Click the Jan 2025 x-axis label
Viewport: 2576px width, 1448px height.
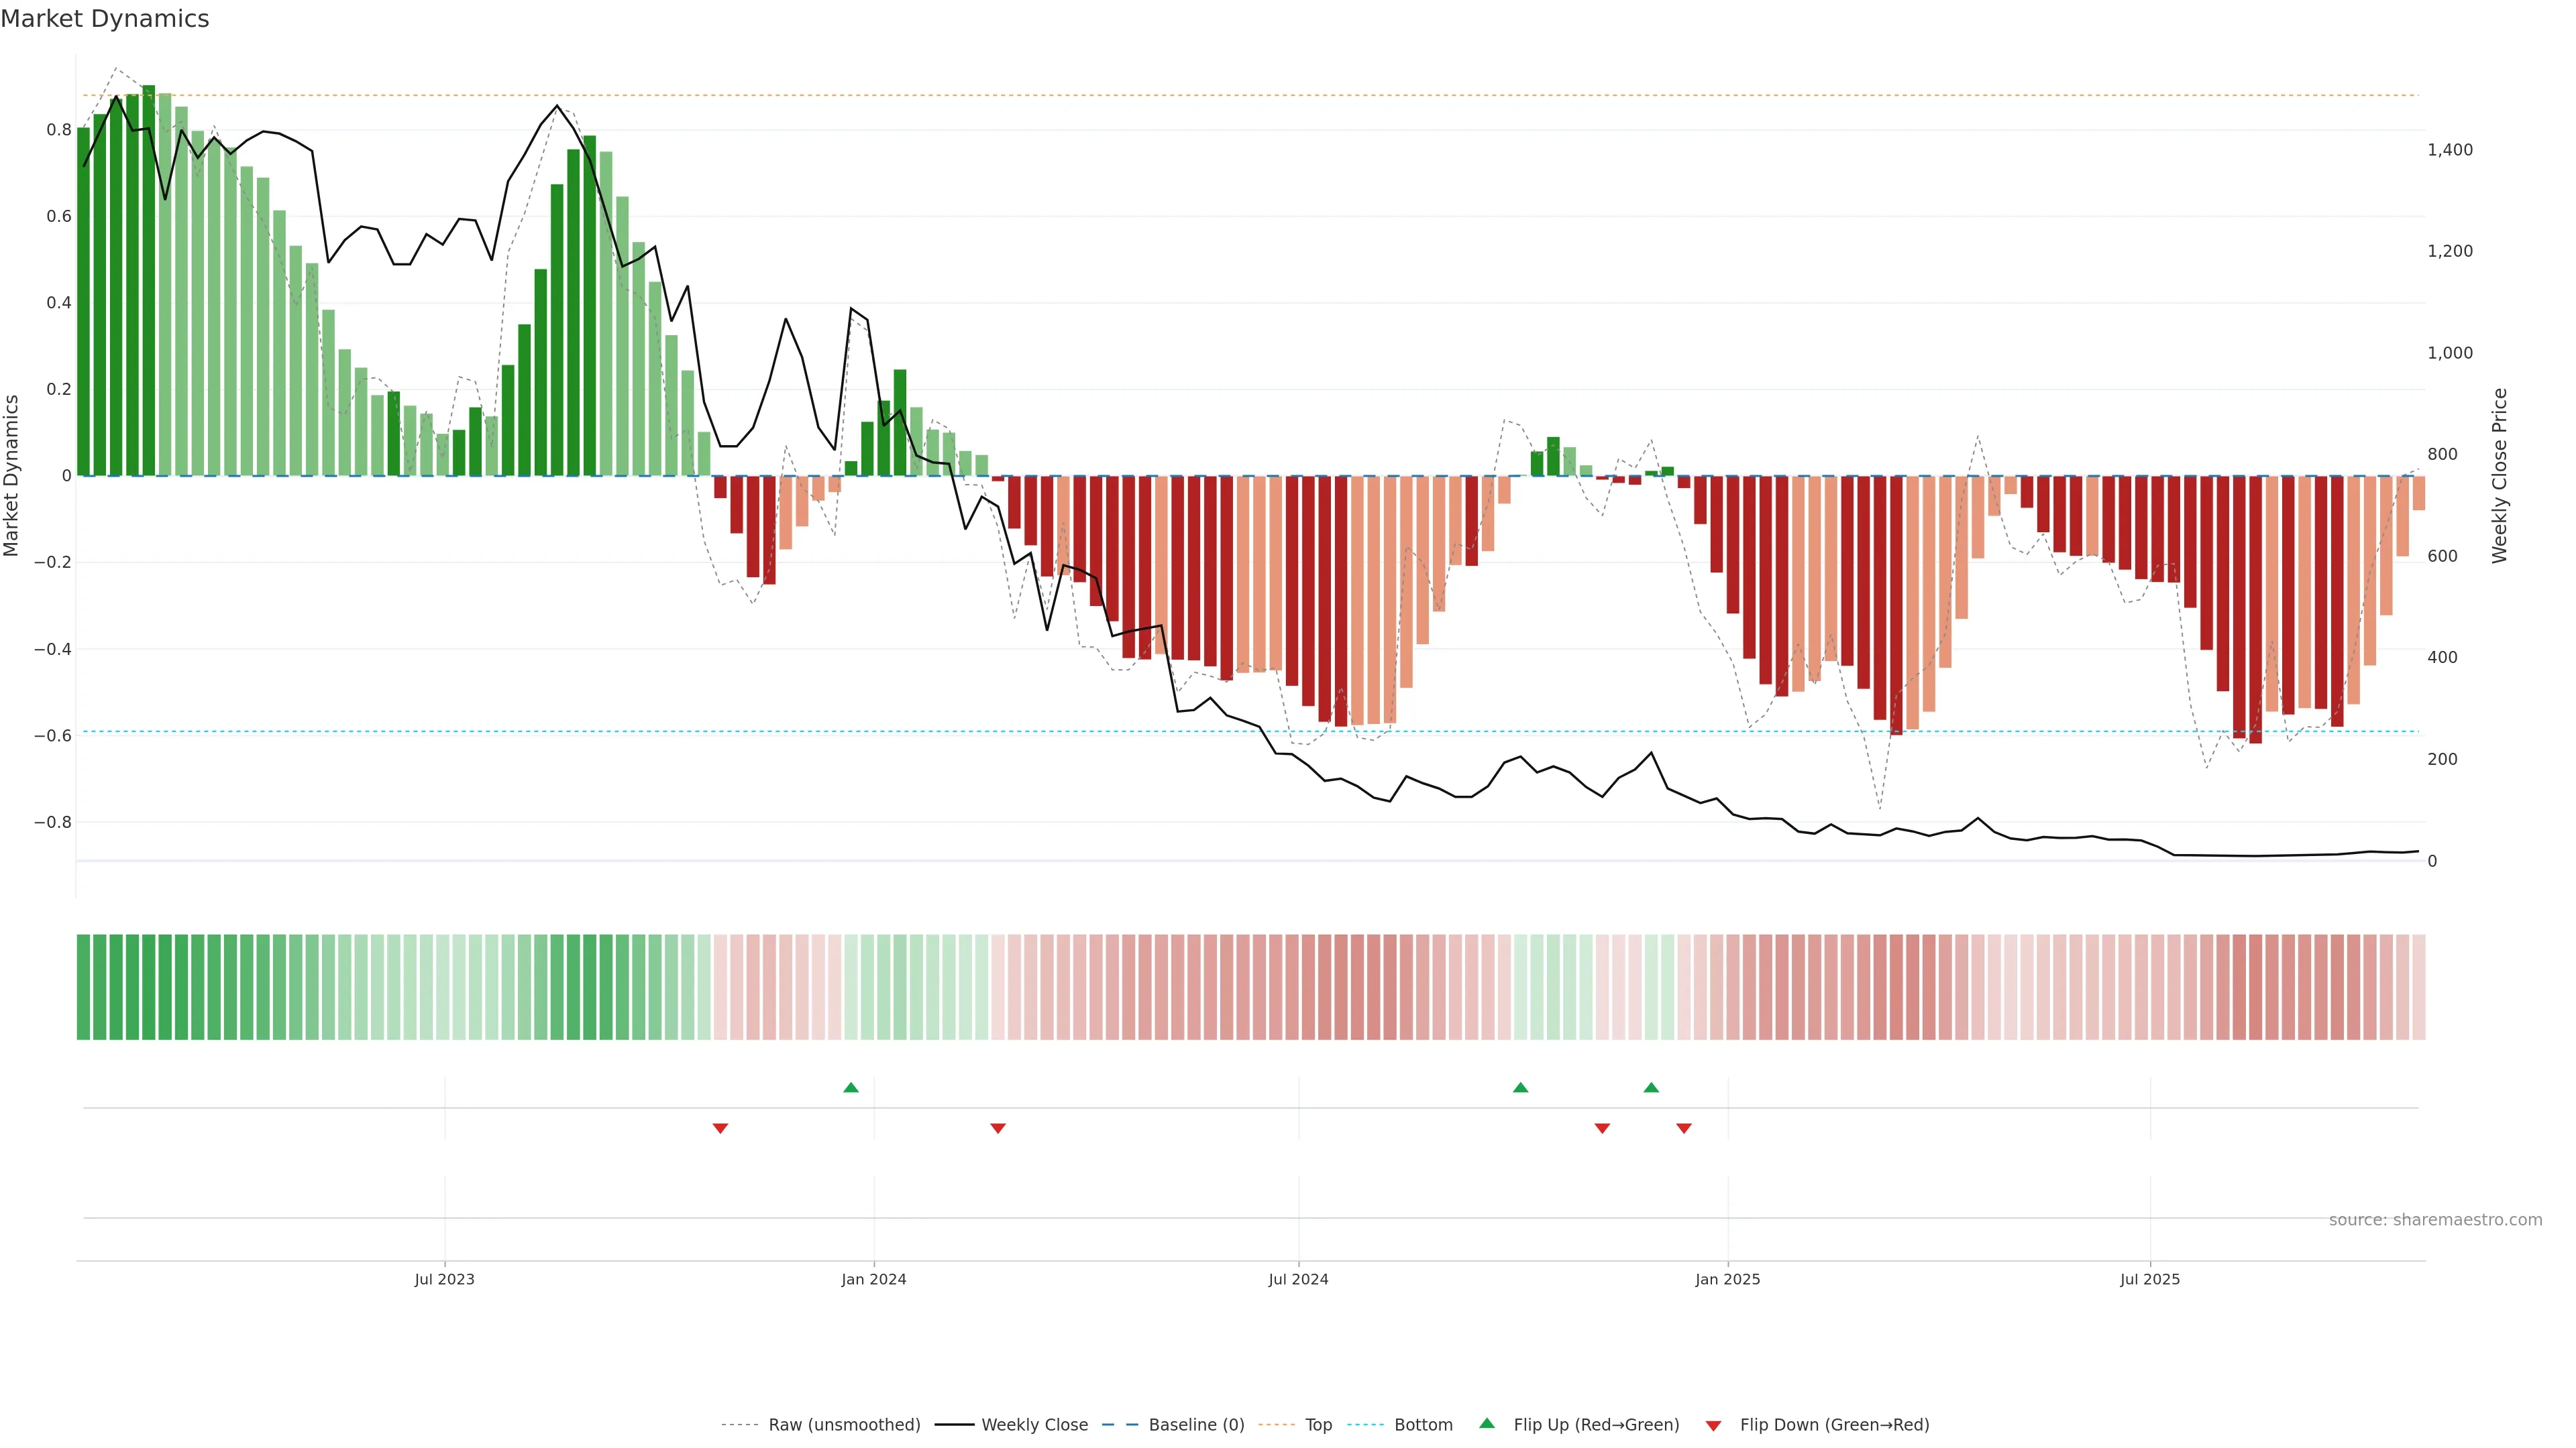(x=1727, y=1279)
